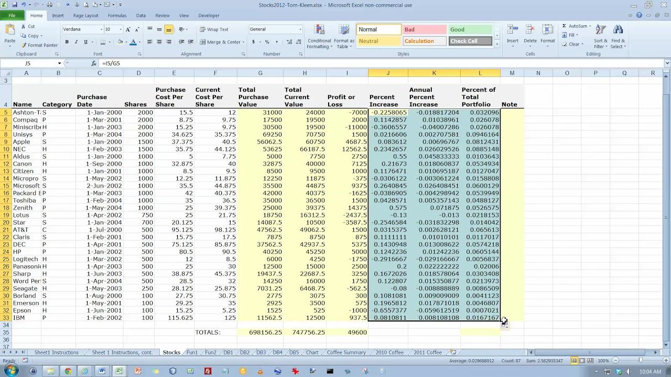
Task: Open the Find & Select menu
Action: pos(618,37)
